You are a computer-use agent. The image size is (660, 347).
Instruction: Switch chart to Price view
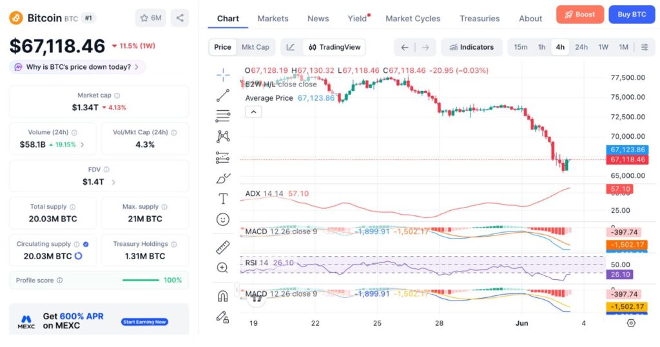coord(222,47)
